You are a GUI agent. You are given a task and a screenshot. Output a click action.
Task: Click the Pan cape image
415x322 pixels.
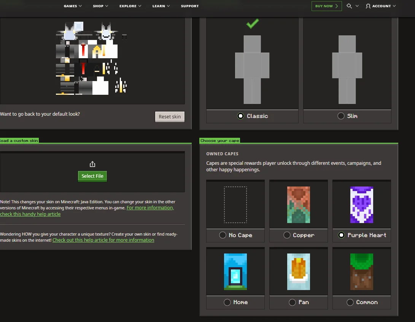click(299, 272)
